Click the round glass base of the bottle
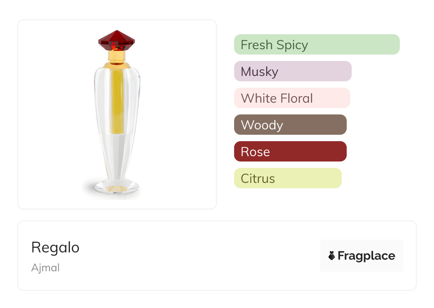The height and width of the screenshot is (308, 434). [x=117, y=186]
